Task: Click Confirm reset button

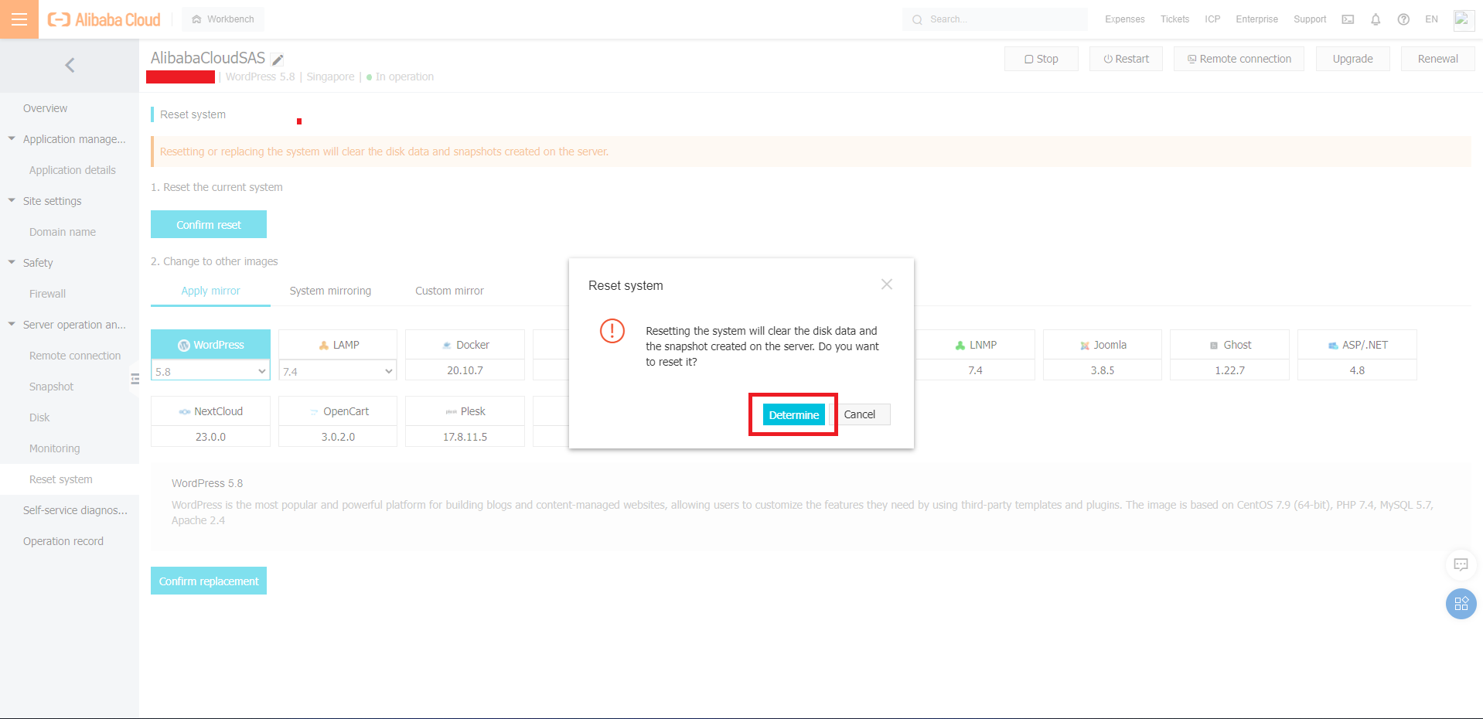Action: click(x=209, y=224)
